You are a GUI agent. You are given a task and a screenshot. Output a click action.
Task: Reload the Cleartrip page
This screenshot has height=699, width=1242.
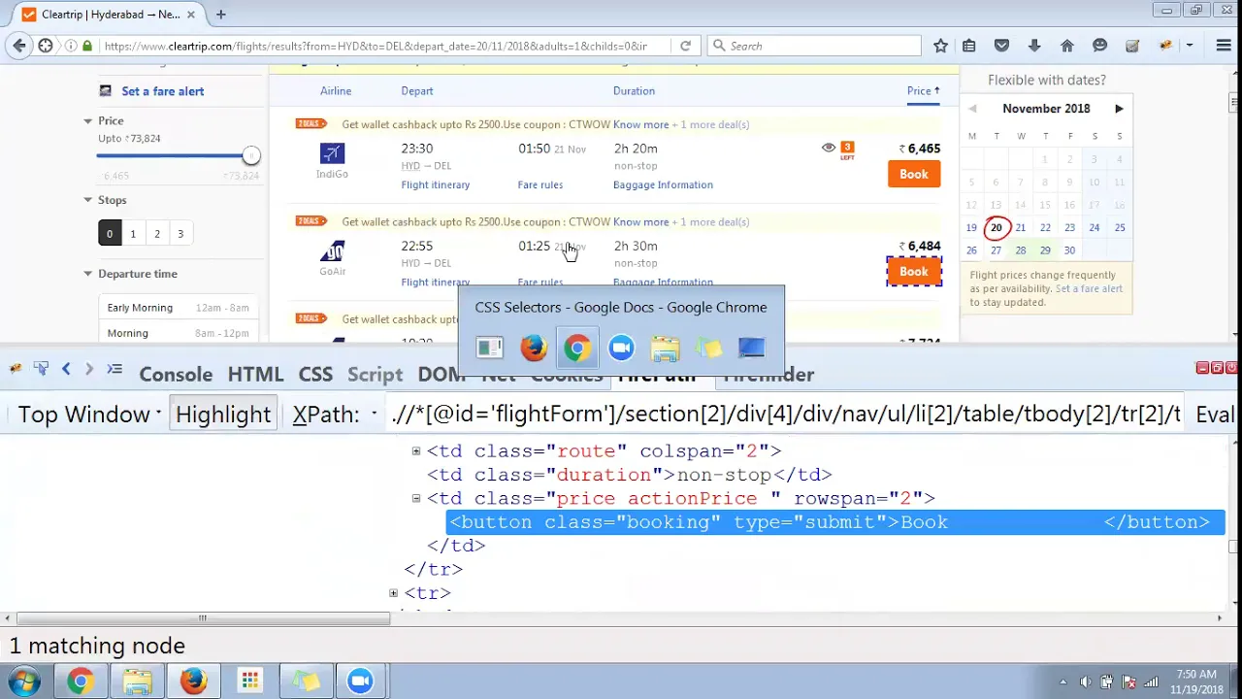point(685,46)
